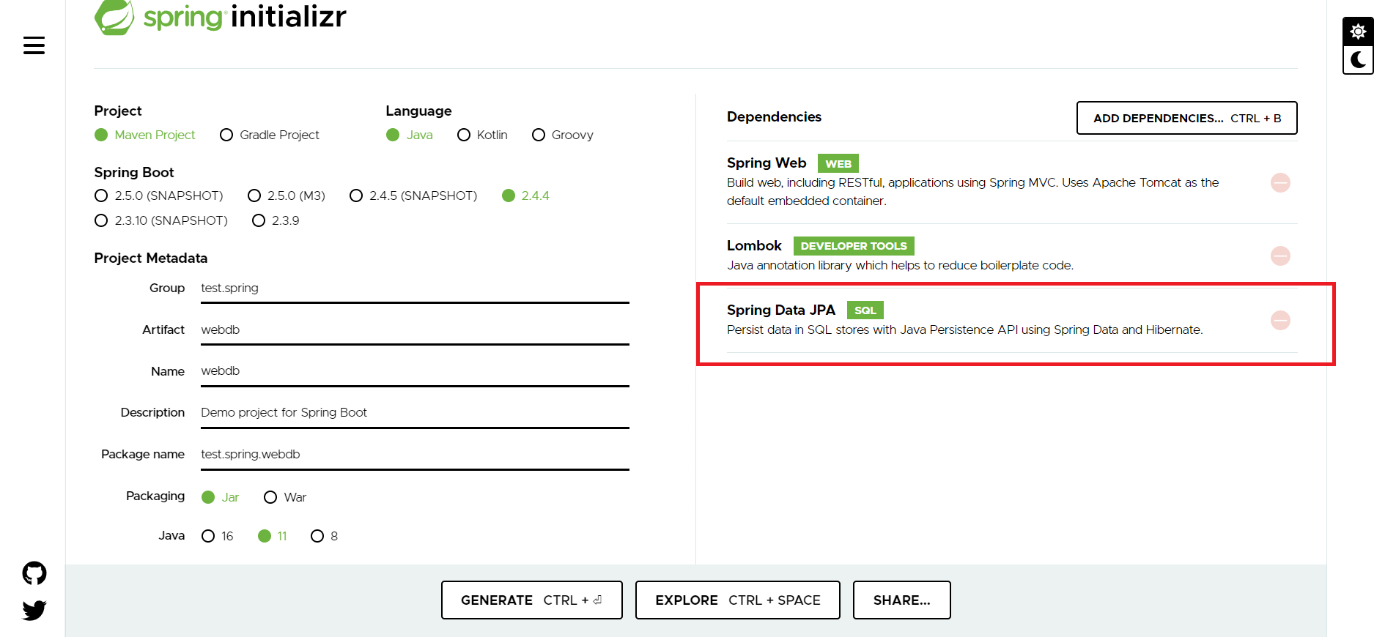
Task: Click the Package name input field
Action: click(415, 455)
